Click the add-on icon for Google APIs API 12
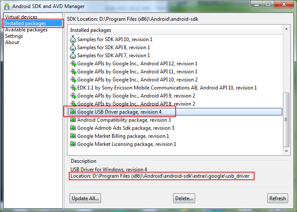 click(x=73, y=64)
